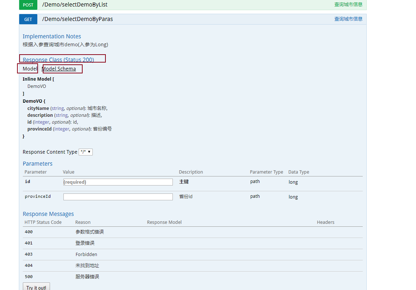Screen dimensions: 416x290
Task: Click the Forbidden reason text
Action: point(86,254)
